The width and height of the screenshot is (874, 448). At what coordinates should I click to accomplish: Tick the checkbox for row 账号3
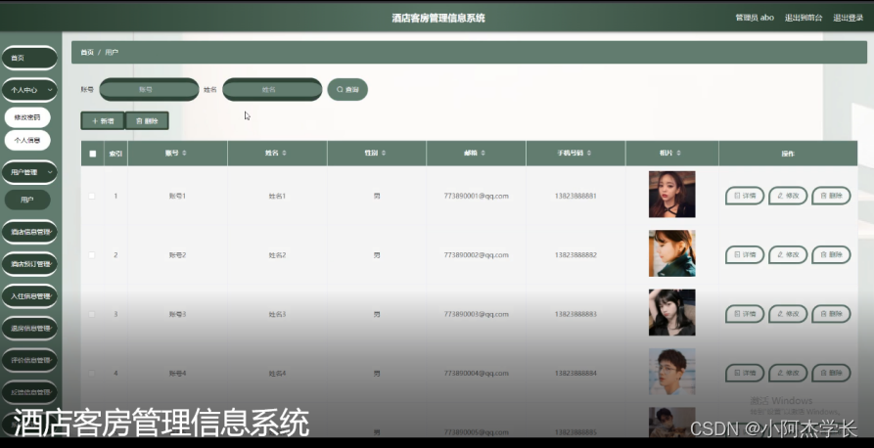coord(92,314)
